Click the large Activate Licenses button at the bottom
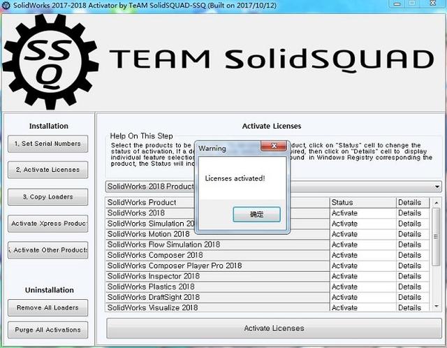The width and height of the screenshot is (447, 348). click(274, 328)
